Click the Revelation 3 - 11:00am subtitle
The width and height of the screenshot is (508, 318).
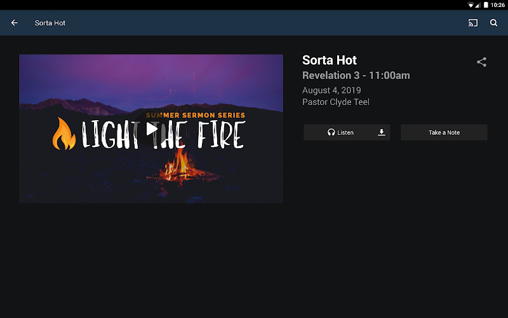pyautogui.click(x=356, y=75)
